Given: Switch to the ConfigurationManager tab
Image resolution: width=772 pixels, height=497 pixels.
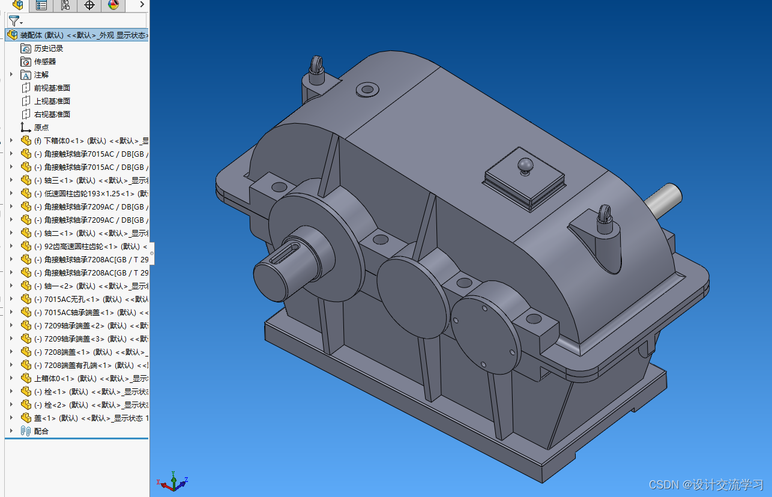Looking at the screenshot, I should [x=65, y=5].
